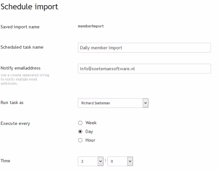
Task: Click the Time label
Action: click(5, 161)
